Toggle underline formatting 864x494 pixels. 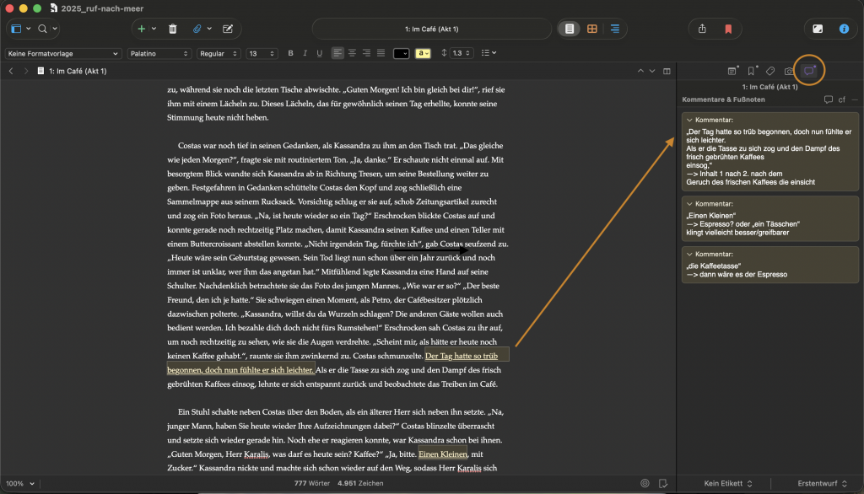[x=318, y=52]
